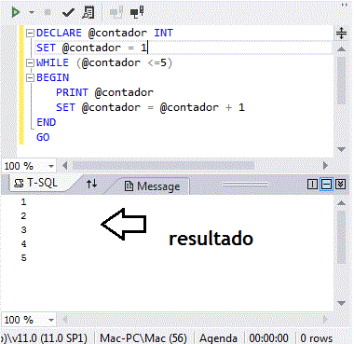Toggle vertical split pane layout
The image size is (354, 344).
[312, 185]
